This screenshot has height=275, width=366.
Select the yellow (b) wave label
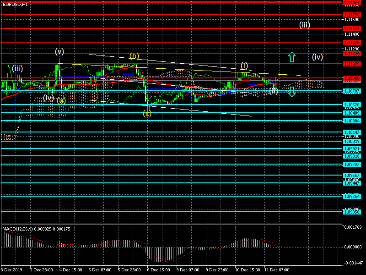(x=134, y=56)
